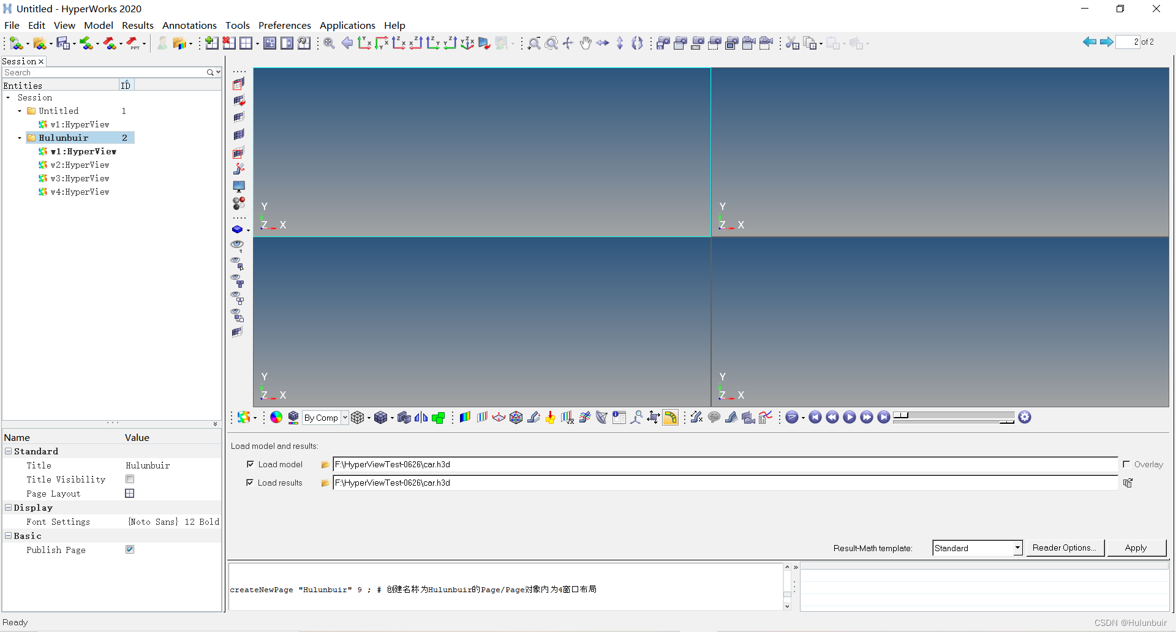Open the Contour panel icon
The width and height of the screenshot is (1176, 632).
[465, 417]
